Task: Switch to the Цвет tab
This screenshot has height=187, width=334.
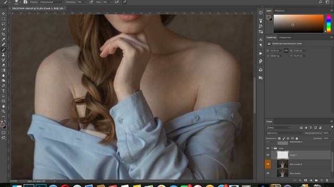Action: pyautogui.click(x=269, y=10)
